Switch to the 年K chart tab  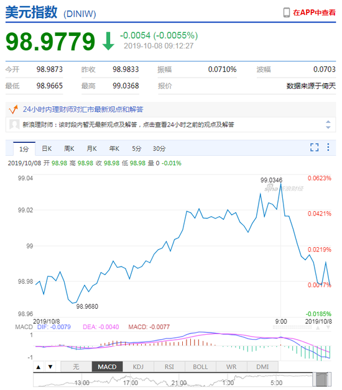click(114, 149)
